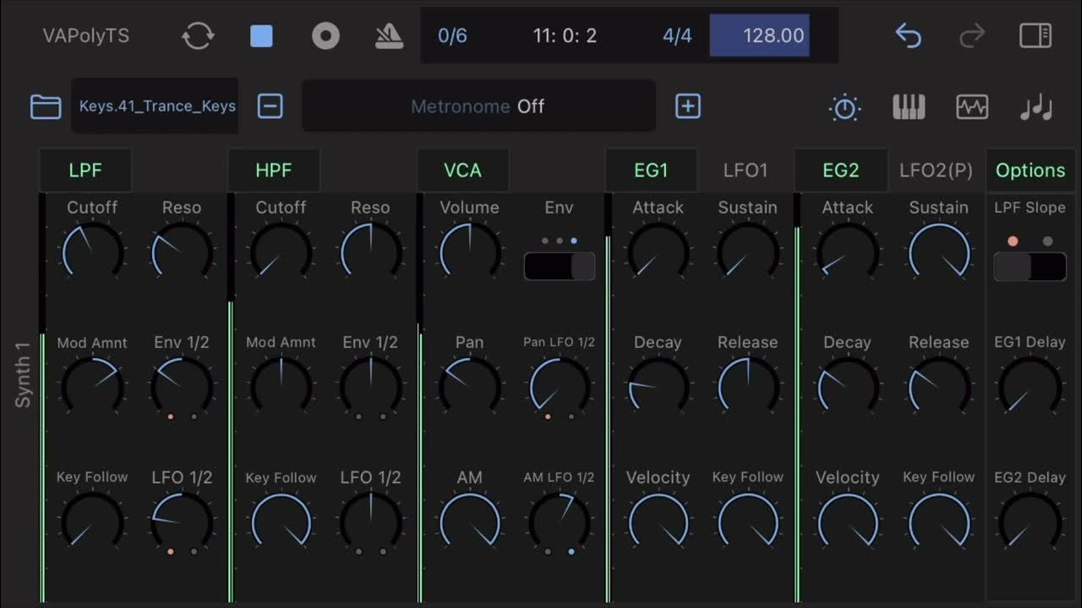Click the VCA Pan knob
Image resolution: width=1082 pixels, height=608 pixels.
tap(470, 387)
